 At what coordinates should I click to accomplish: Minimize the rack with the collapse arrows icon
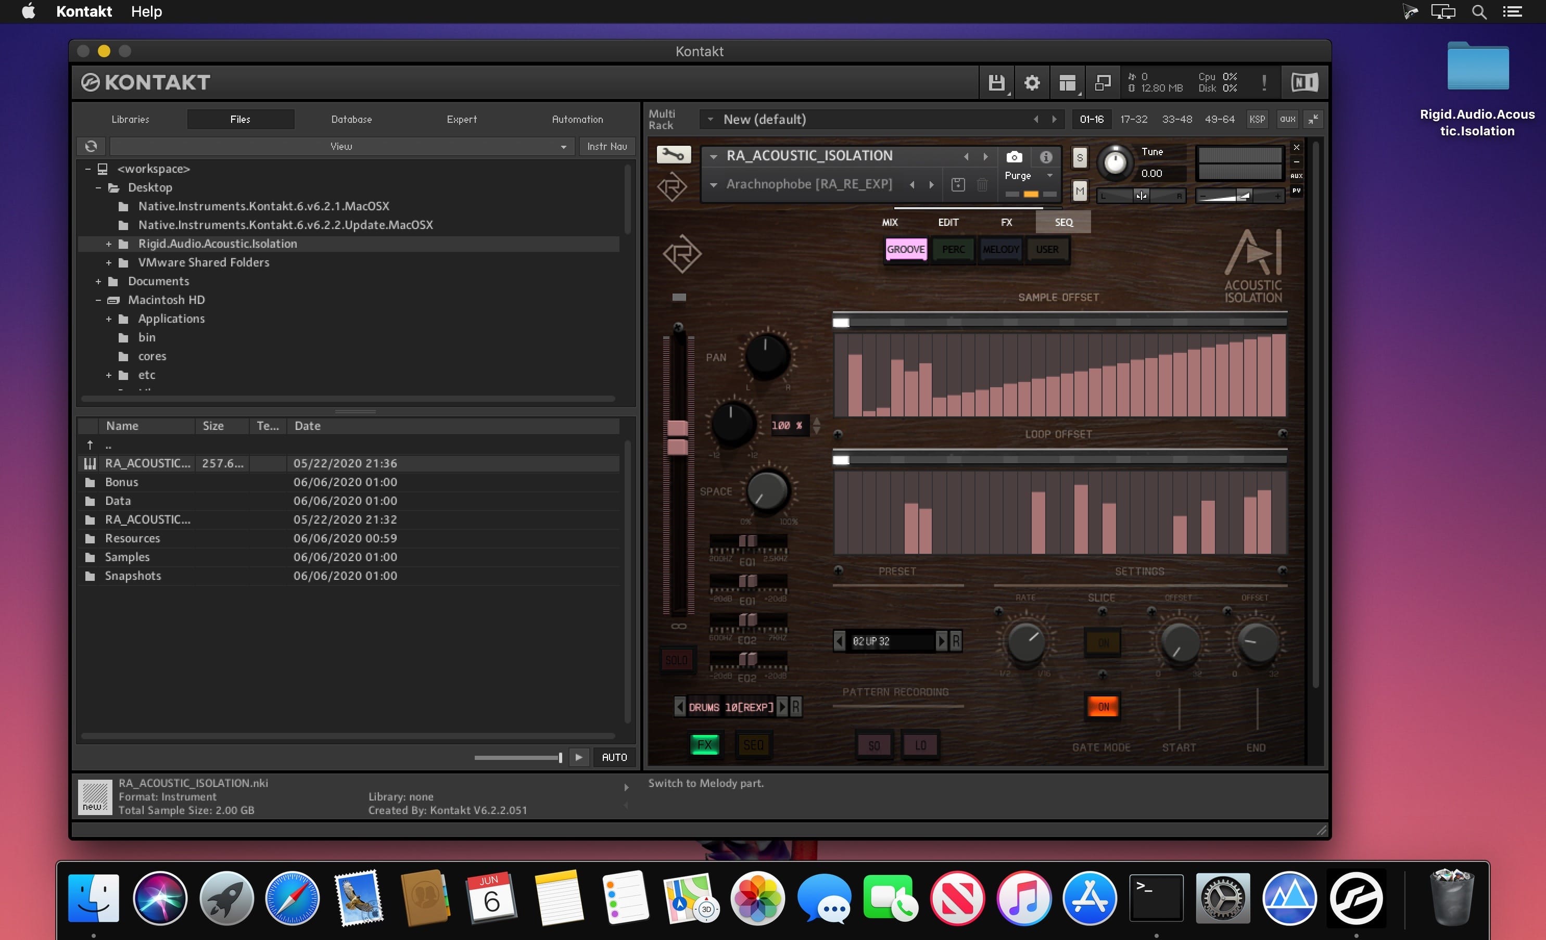click(1313, 119)
